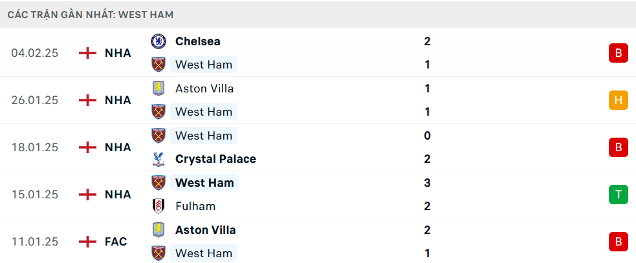Click West Ham crest in 04.02.25 match

click(x=158, y=65)
